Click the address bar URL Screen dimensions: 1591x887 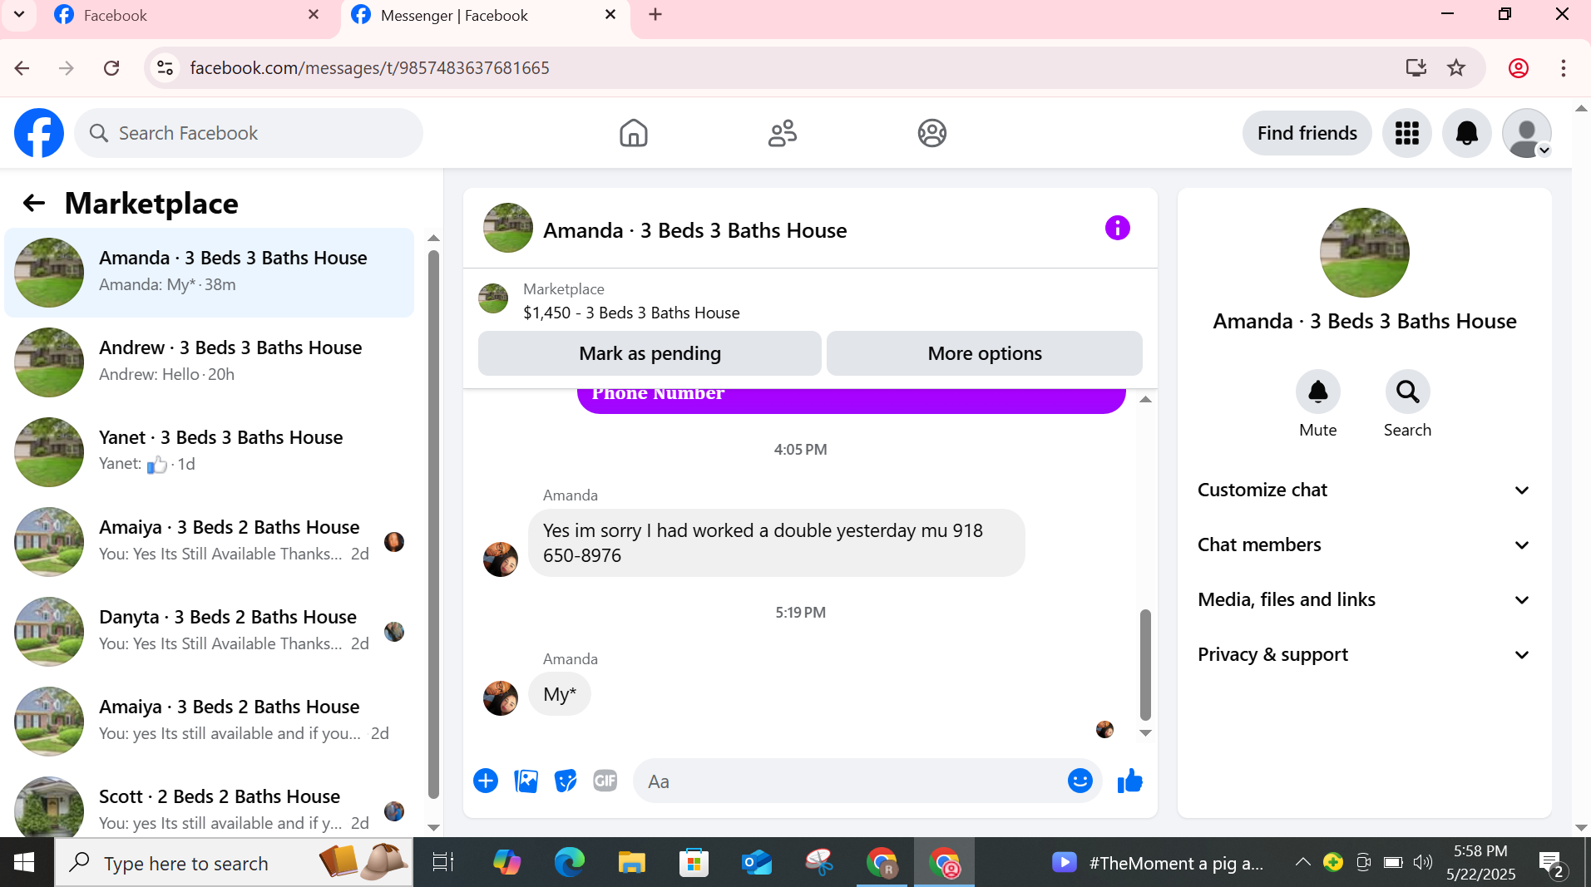point(369,68)
